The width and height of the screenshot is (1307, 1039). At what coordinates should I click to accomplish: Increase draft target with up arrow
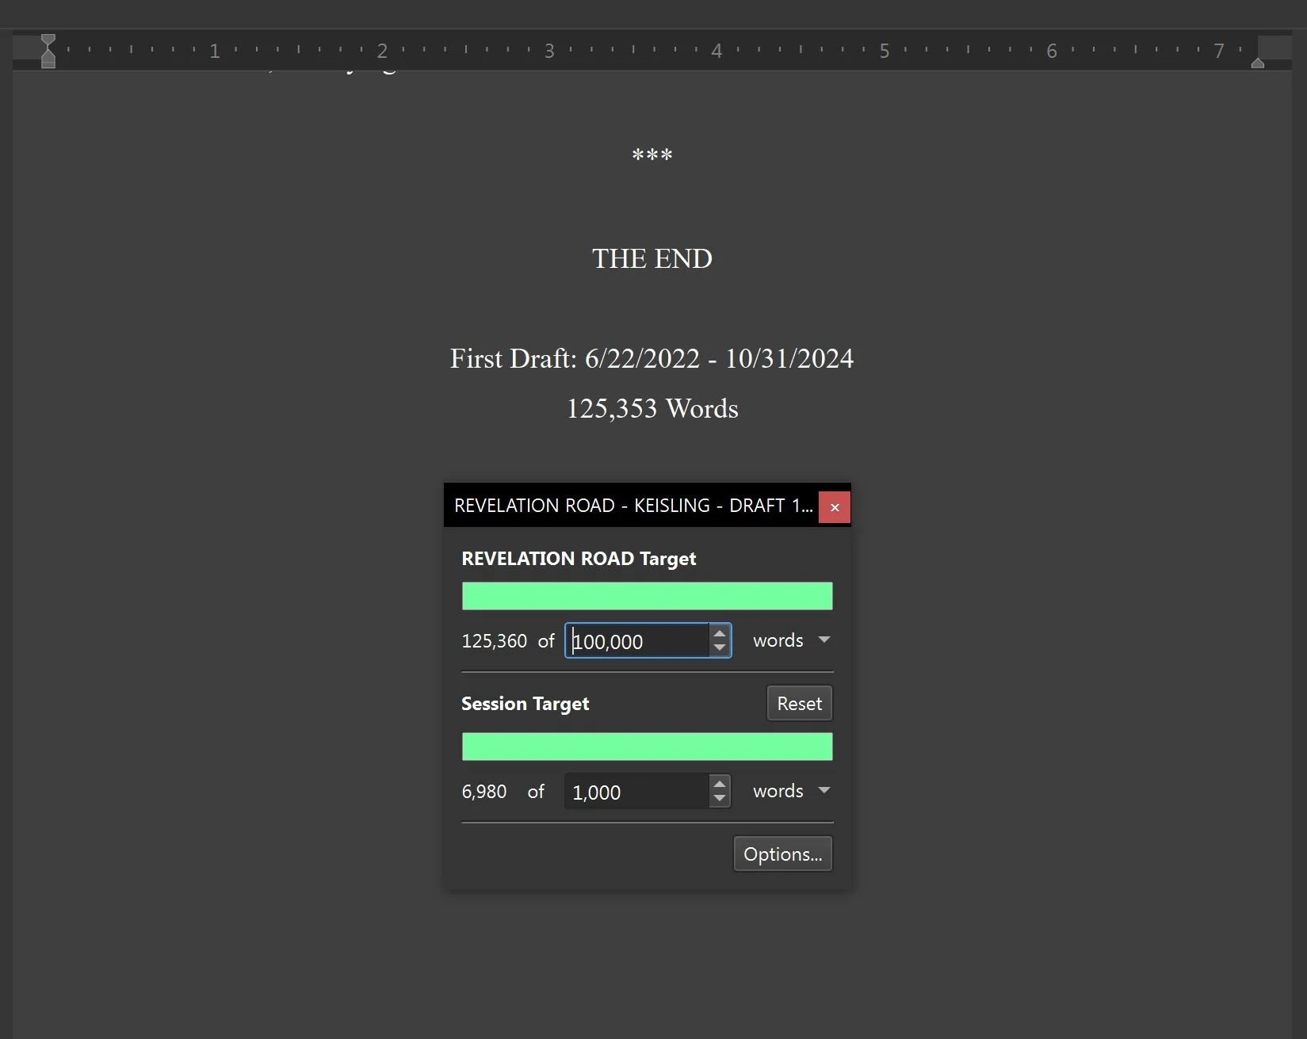[x=720, y=633]
